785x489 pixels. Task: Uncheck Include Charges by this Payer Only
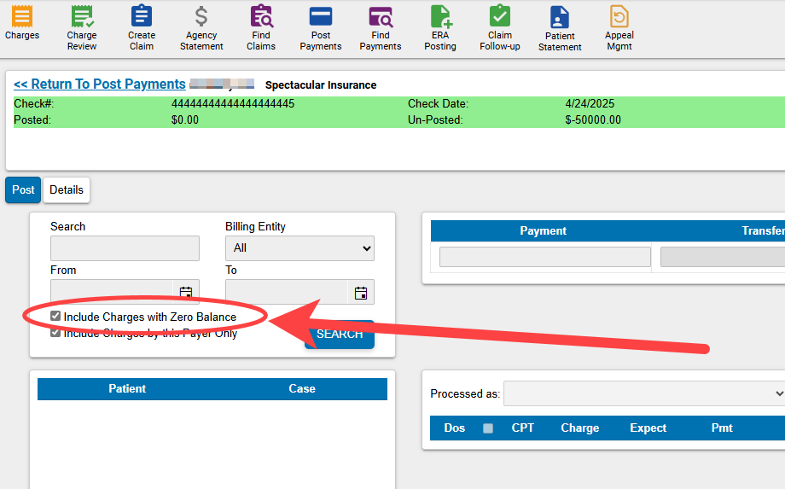tap(55, 333)
